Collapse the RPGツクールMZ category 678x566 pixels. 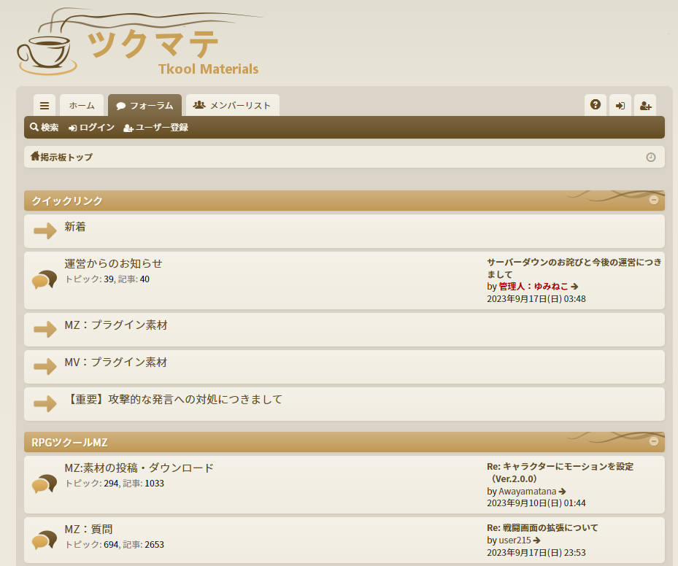point(654,441)
